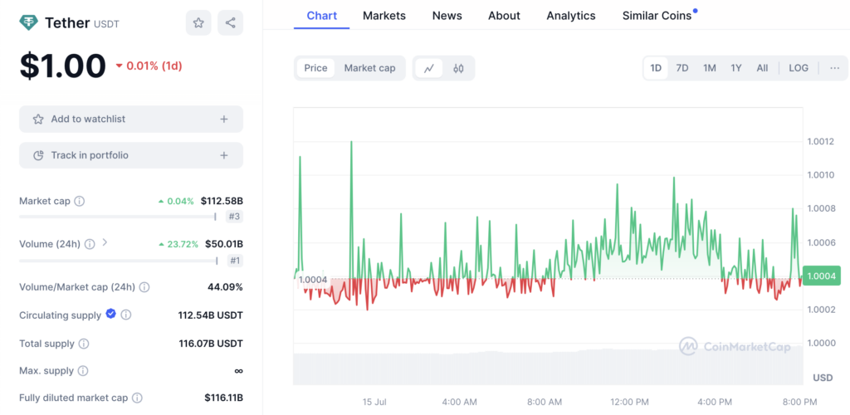
Task: Open the Similar Coins tab
Action: pyautogui.click(x=657, y=16)
